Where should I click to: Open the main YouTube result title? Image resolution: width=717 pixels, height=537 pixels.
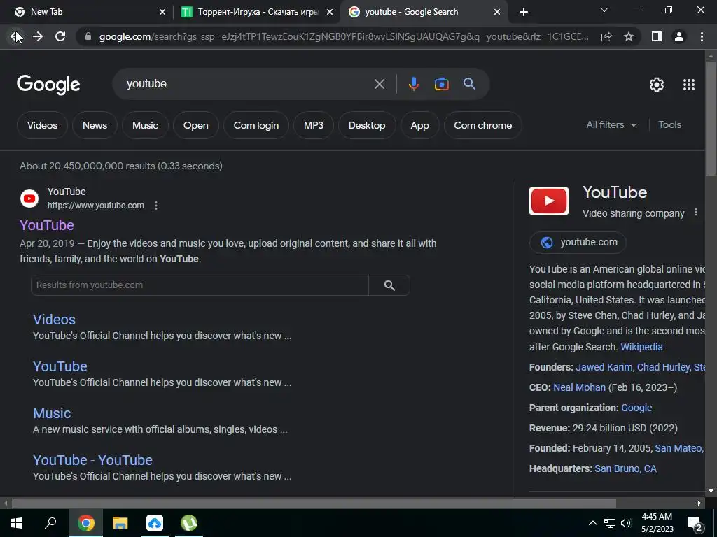point(47,225)
